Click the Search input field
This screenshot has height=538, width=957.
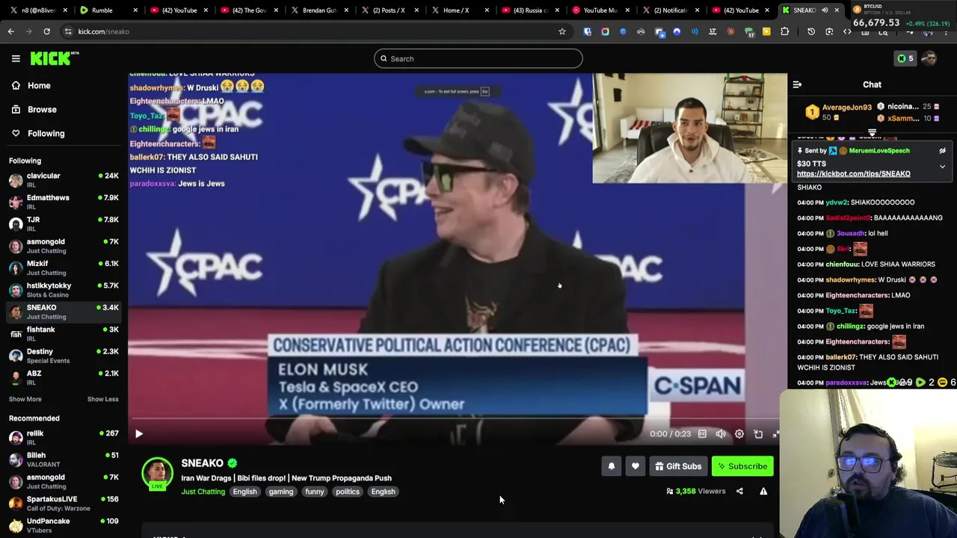478,58
